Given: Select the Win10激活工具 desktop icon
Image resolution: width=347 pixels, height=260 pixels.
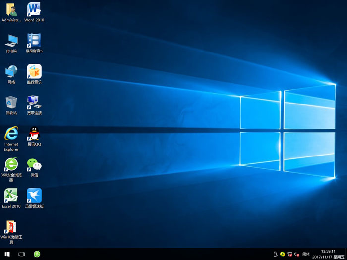Looking at the screenshot, I should [x=11, y=227].
